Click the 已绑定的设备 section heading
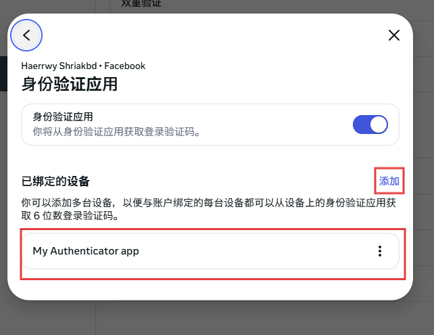The image size is (434, 335). click(55, 181)
